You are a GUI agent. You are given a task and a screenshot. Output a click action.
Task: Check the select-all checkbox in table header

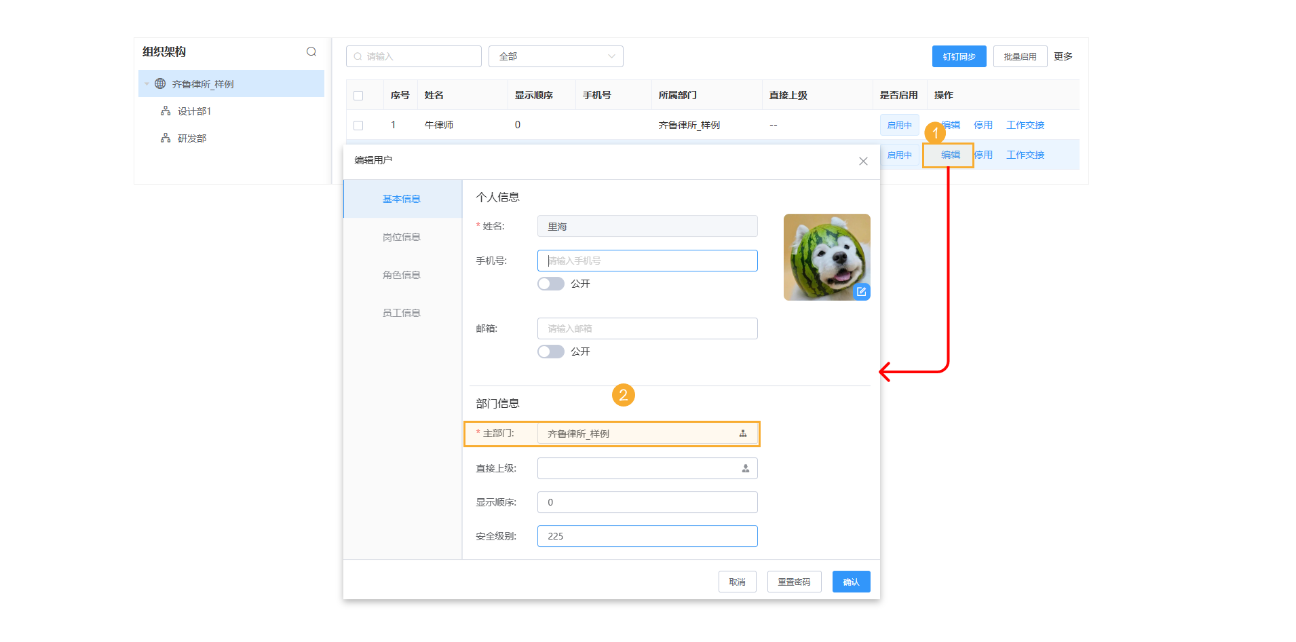pyautogui.click(x=358, y=96)
